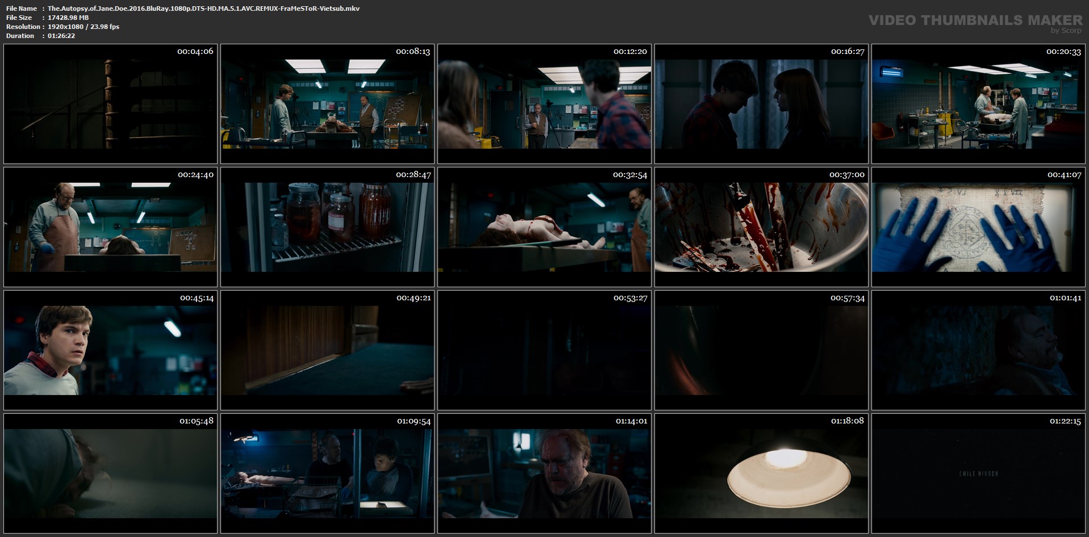Click the file size value 17428.98 MB

68,18
